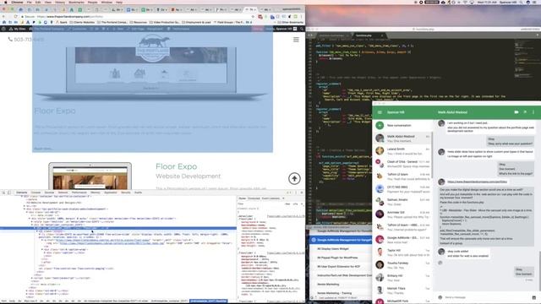Click the attach image icon in message box

(533, 297)
